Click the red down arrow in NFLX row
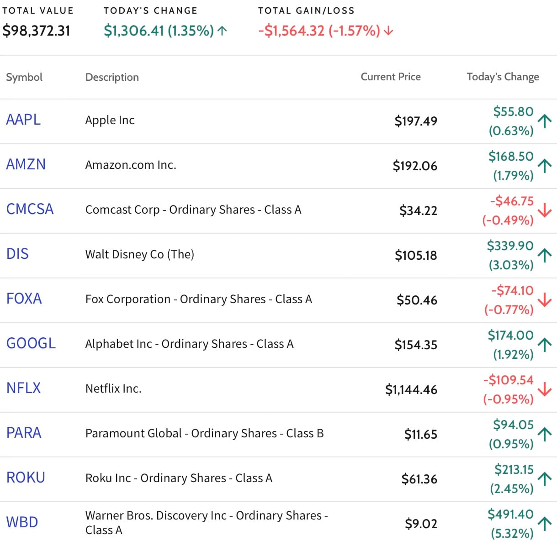The width and height of the screenshot is (557, 546). (x=544, y=389)
